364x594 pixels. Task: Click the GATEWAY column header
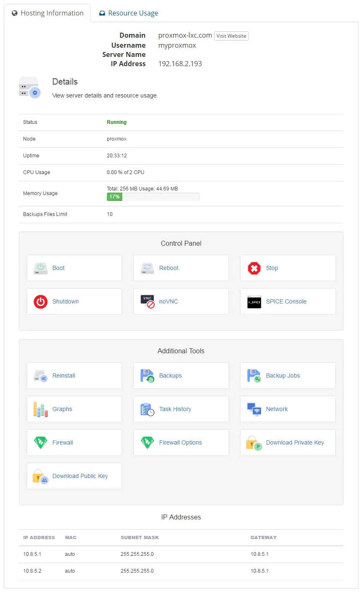(x=263, y=537)
